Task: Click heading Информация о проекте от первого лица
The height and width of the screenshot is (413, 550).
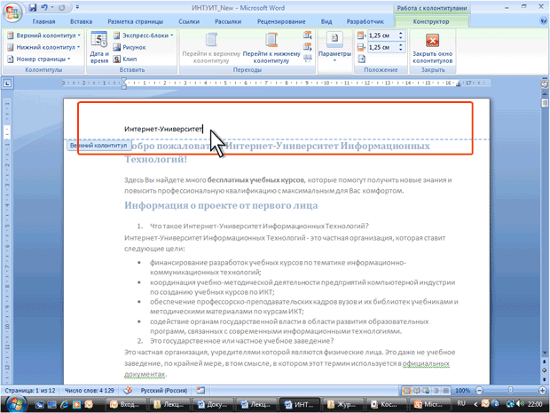Action: click(x=221, y=205)
